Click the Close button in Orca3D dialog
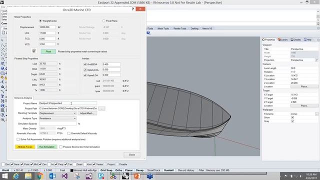The image size is (320, 180). [132, 154]
